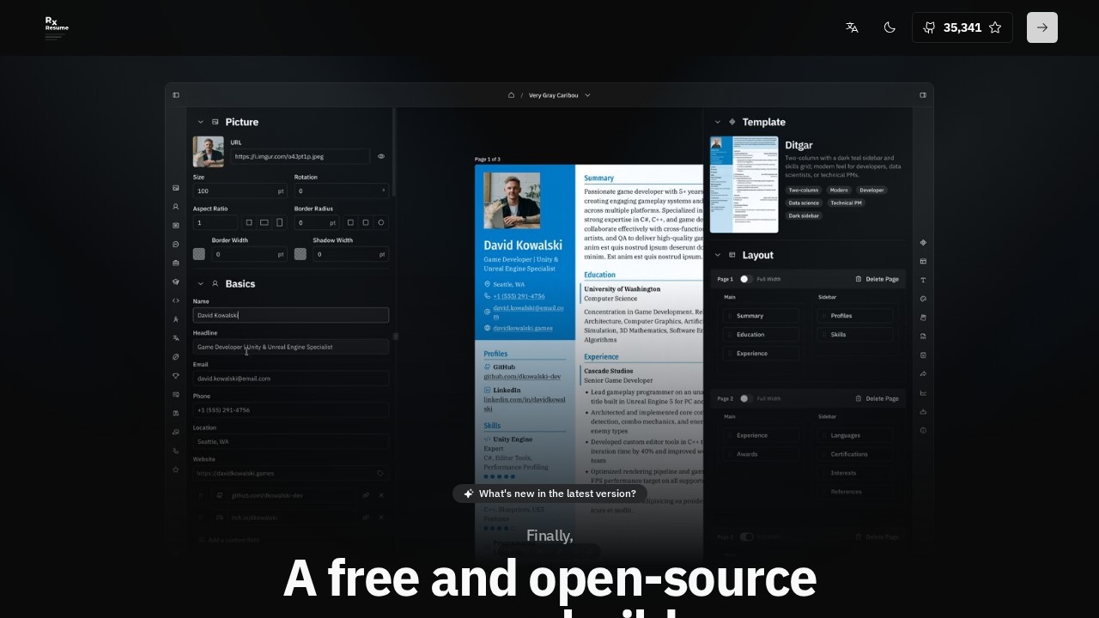Click Delete Page for Page 1

click(877, 279)
